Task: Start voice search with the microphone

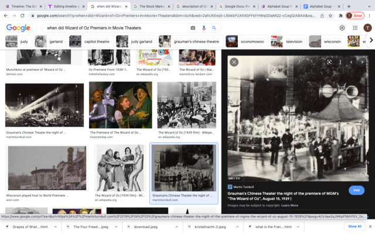Action: [x=204, y=28]
